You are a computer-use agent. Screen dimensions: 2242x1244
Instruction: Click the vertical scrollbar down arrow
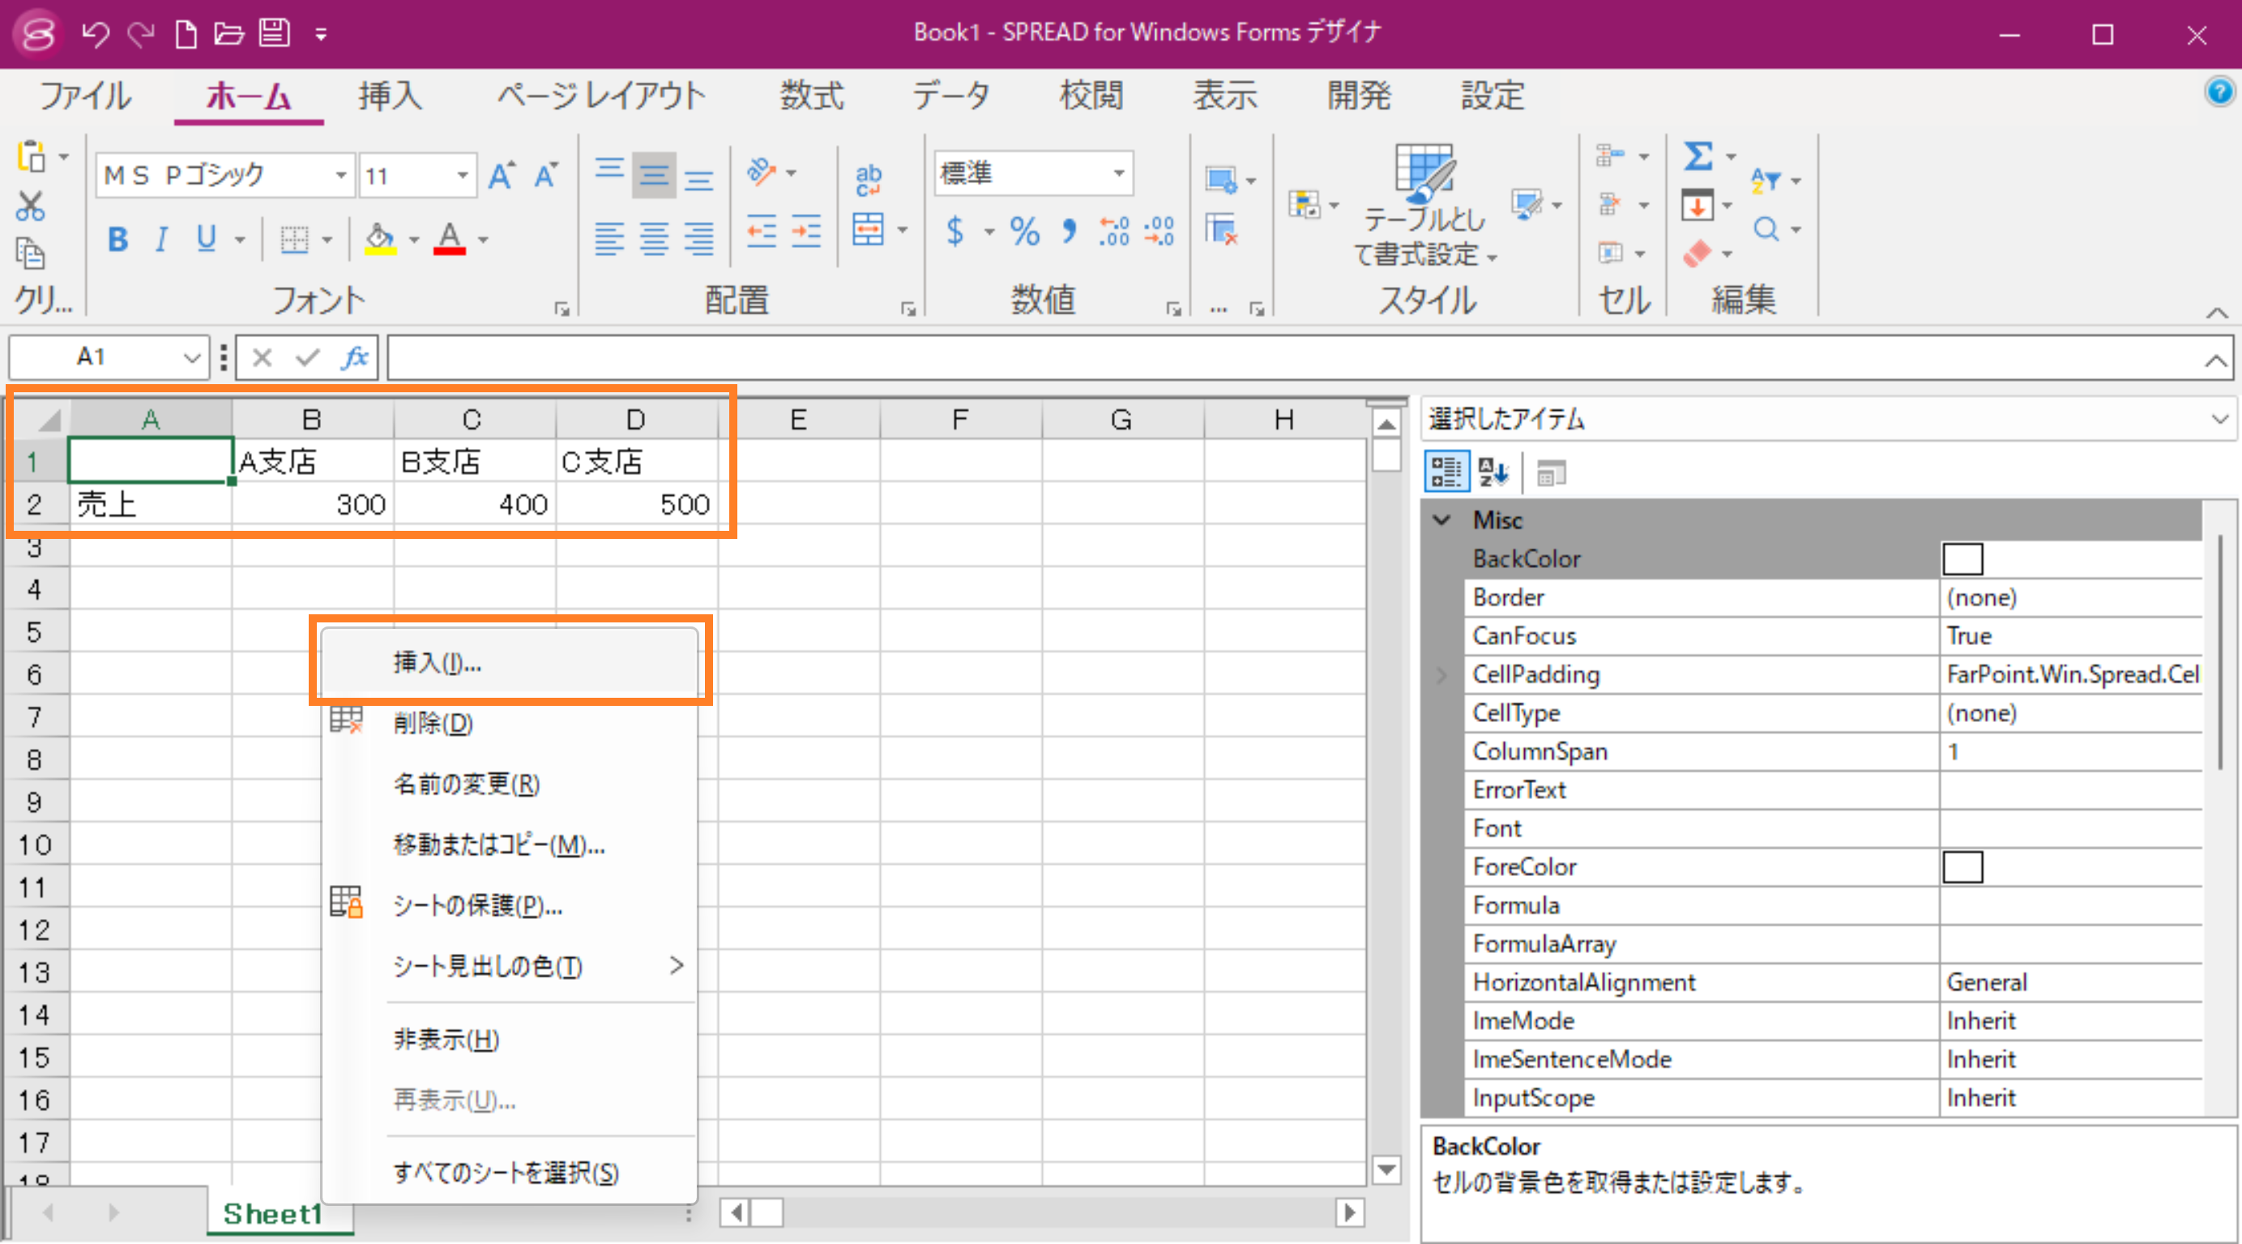point(1386,1169)
